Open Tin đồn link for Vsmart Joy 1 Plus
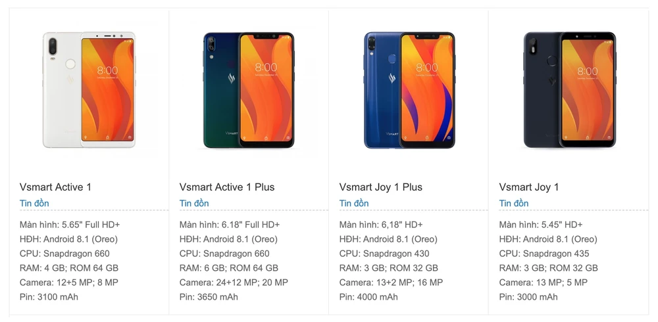The image size is (658, 322). tap(354, 203)
